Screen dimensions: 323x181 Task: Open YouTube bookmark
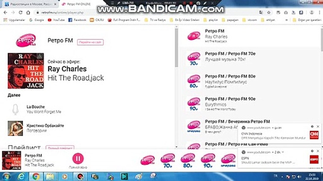[56, 20]
